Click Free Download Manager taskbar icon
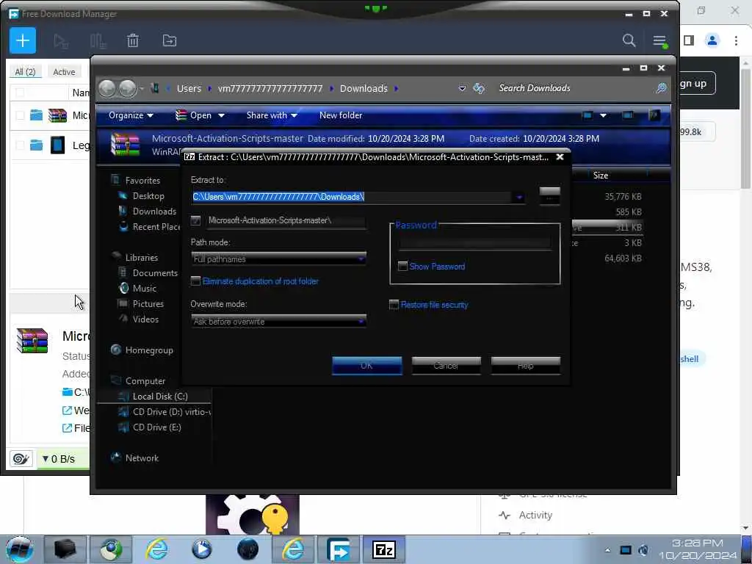Screen dimensions: 752x564 (x=339, y=549)
